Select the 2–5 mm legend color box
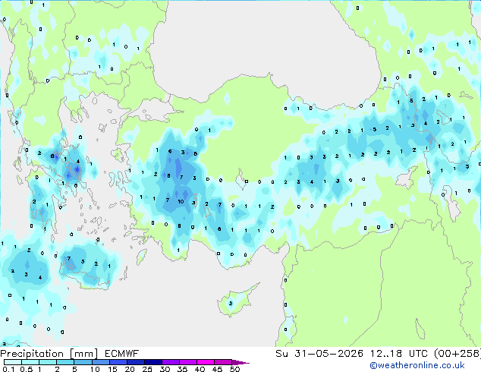Screen dimensions: 481x372 coord(65,362)
